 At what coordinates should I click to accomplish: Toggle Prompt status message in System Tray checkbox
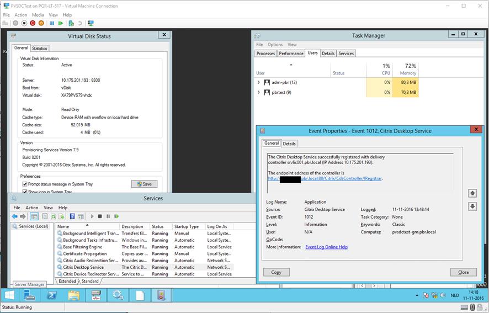pyautogui.click(x=25, y=184)
